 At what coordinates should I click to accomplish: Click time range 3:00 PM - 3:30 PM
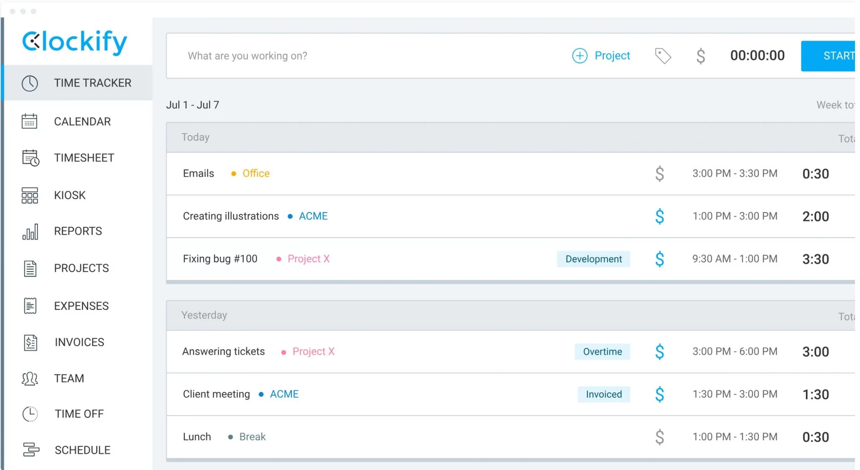pos(735,173)
